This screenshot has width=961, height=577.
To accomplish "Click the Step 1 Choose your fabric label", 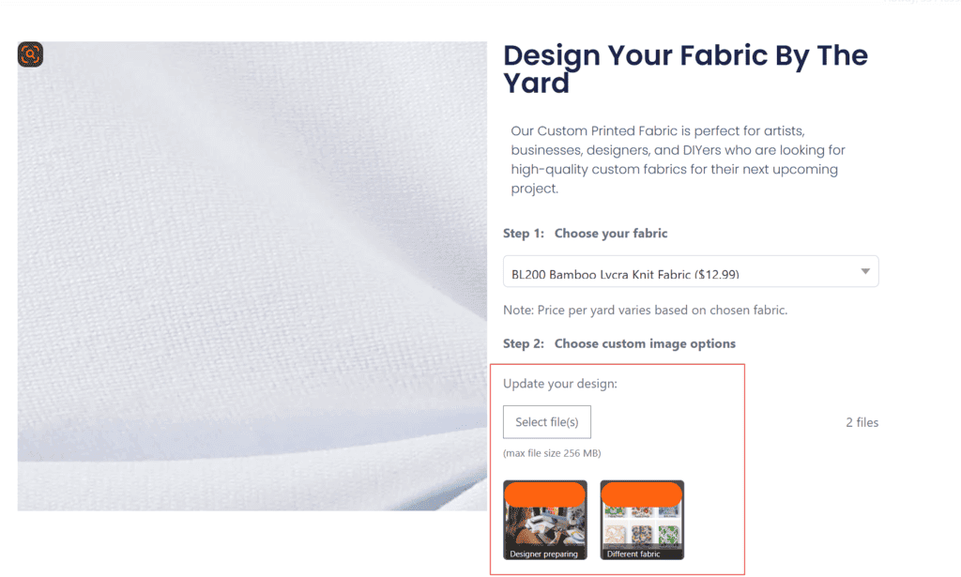I will 586,234.
